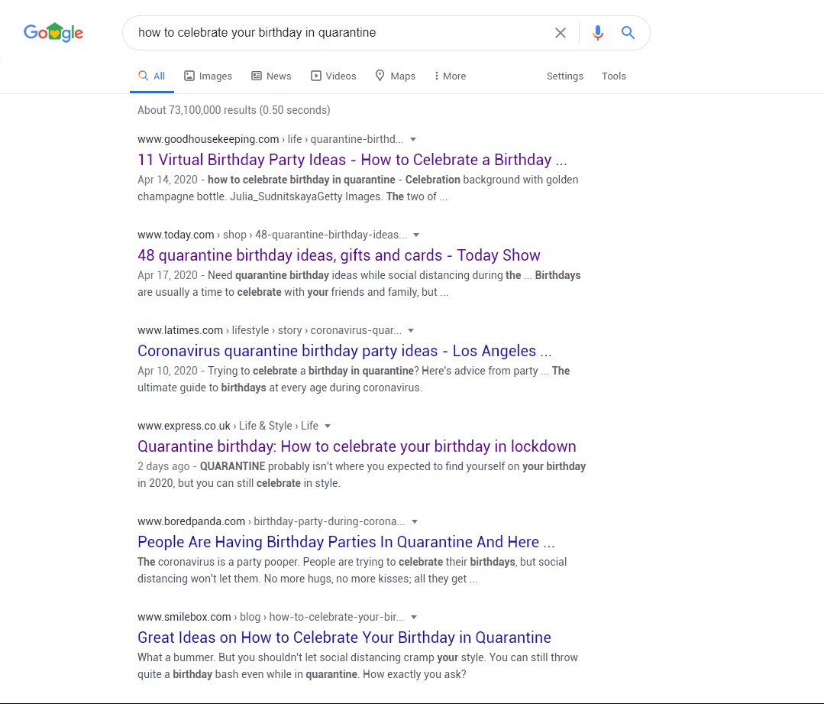This screenshot has height=704, width=824.
Task: Open 11 Virtual Birthday Party Ideas result
Action: 352,160
